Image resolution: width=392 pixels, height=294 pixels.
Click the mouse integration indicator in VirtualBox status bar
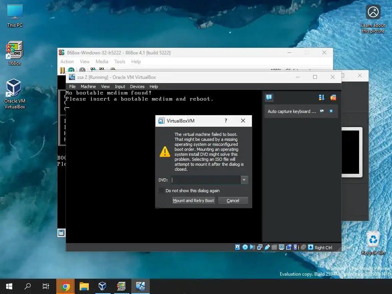303,247
